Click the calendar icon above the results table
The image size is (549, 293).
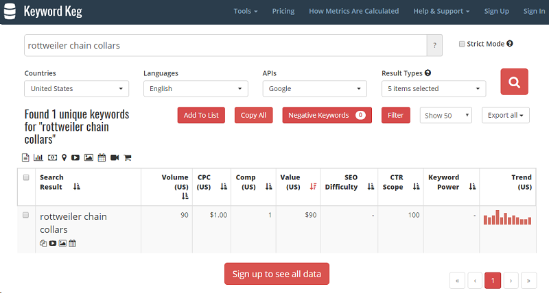coord(102,157)
